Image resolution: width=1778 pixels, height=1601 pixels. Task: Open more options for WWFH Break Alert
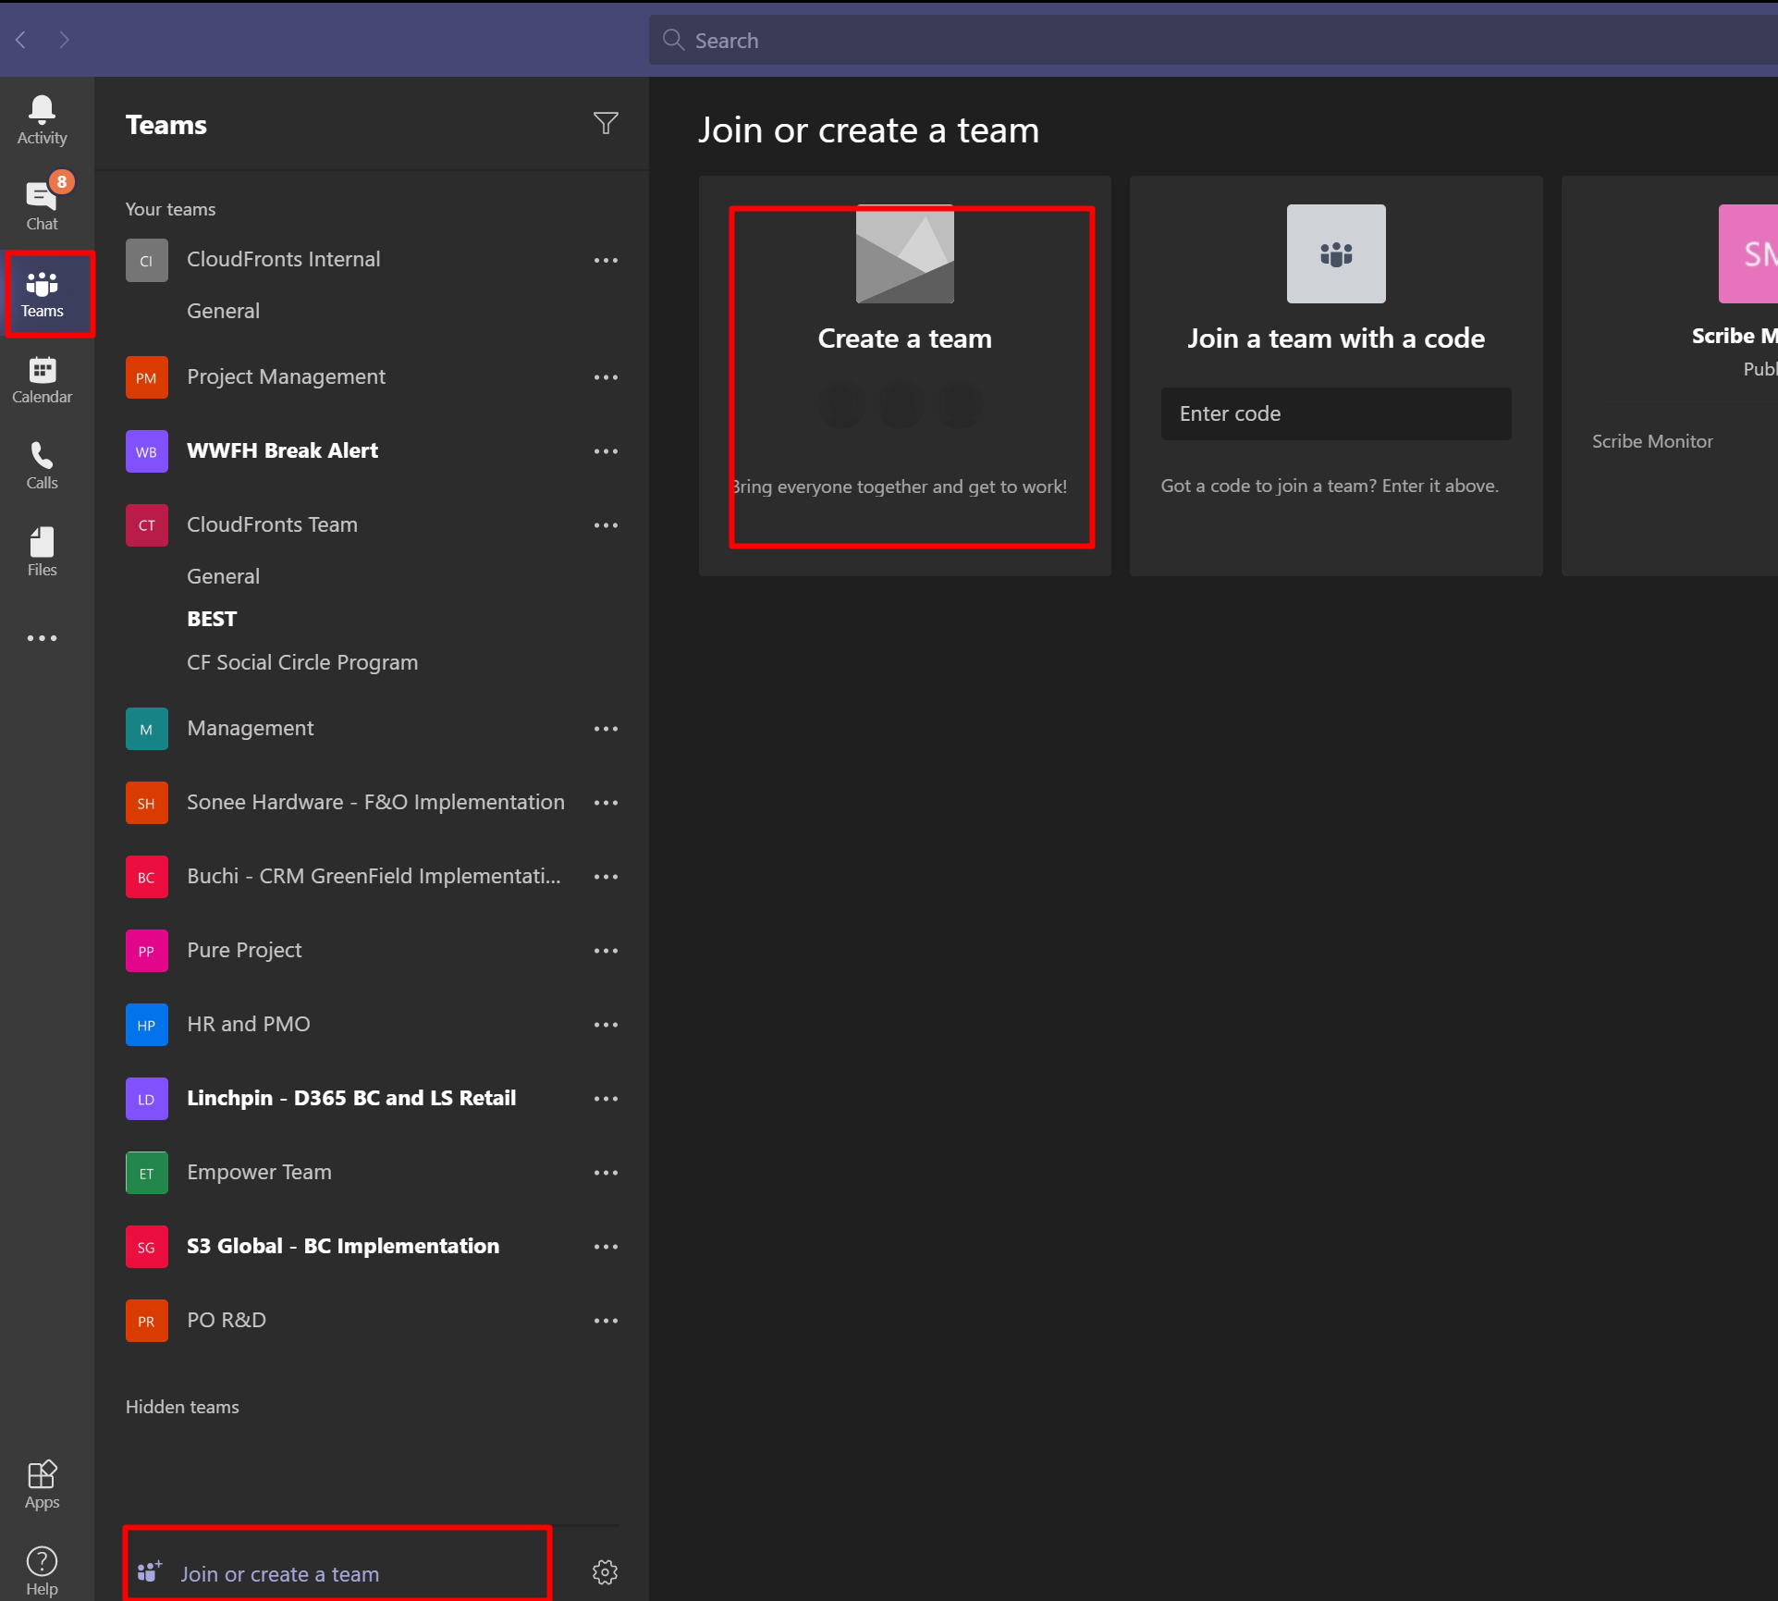[606, 450]
